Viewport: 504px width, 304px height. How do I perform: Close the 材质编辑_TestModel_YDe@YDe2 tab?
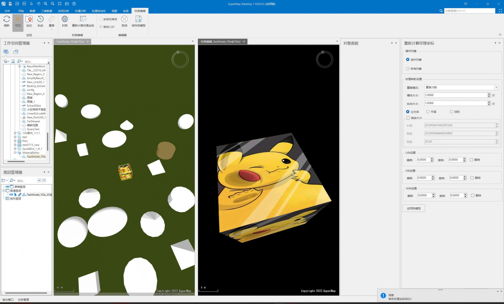tap(244, 42)
